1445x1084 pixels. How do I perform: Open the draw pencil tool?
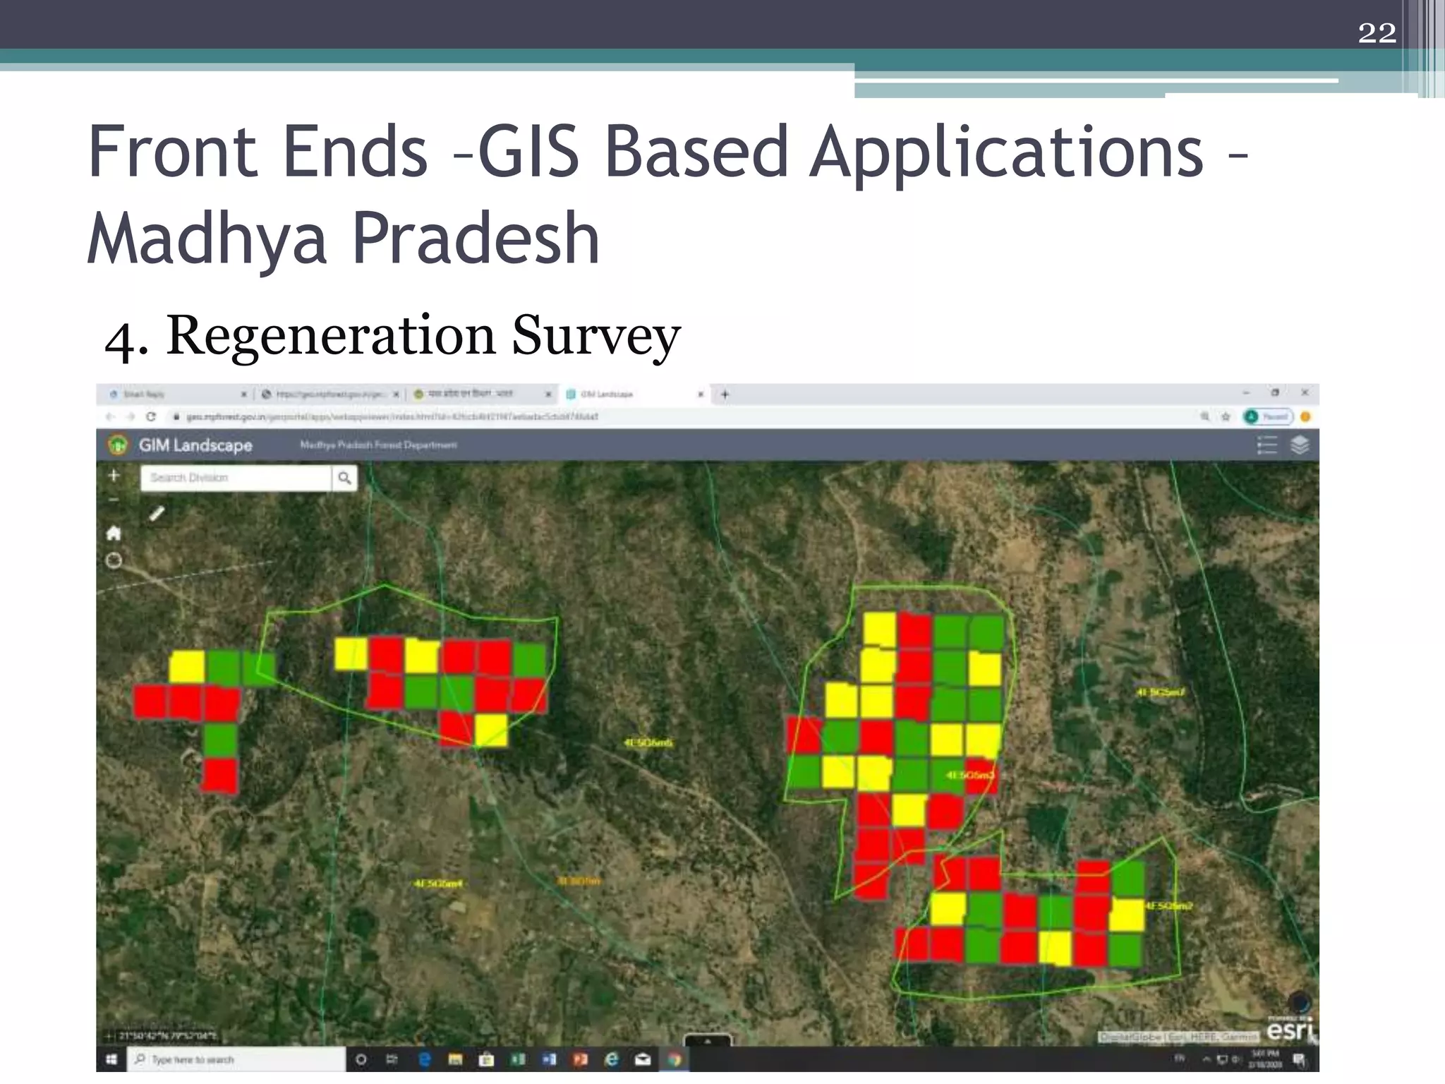tap(157, 513)
